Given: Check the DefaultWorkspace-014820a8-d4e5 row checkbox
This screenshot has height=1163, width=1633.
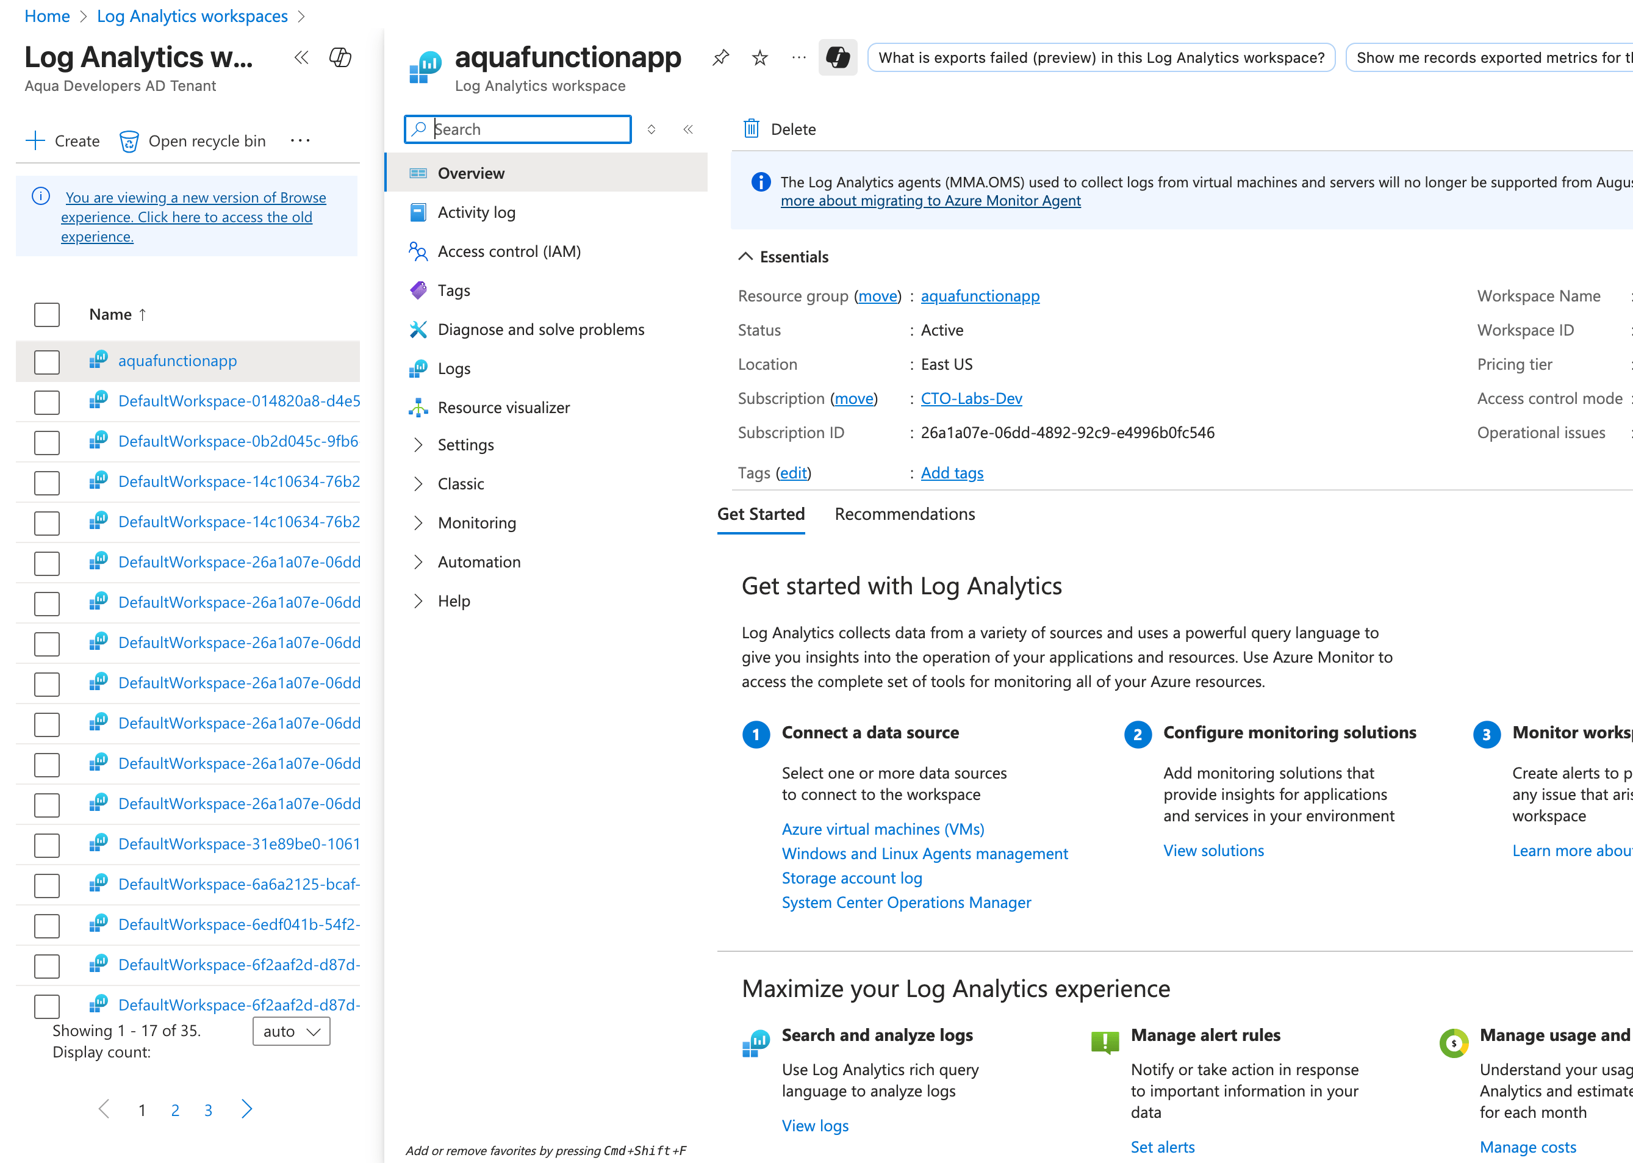Looking at the screenshot, I should click(46, 401).
